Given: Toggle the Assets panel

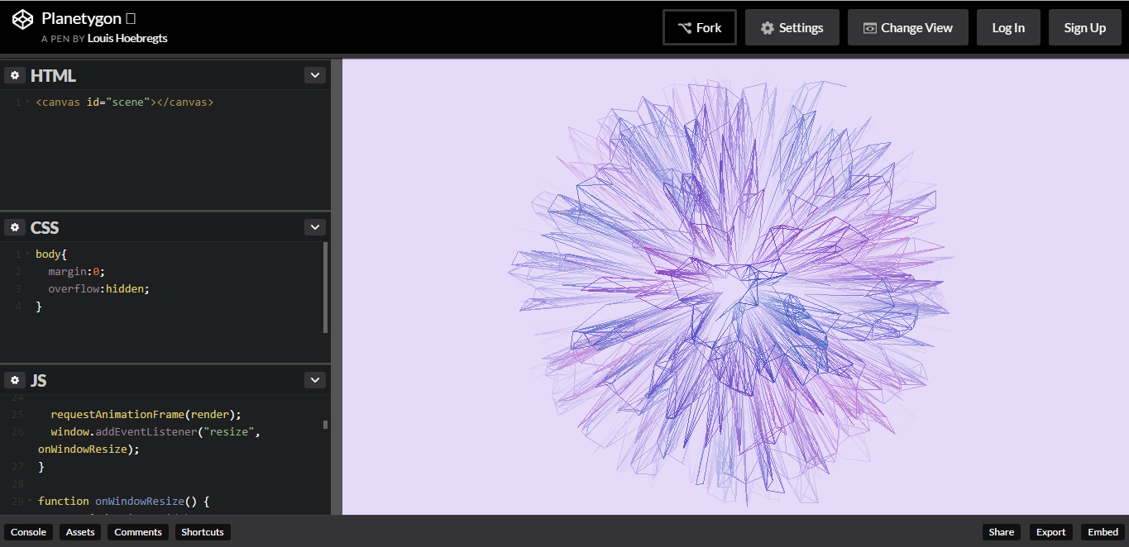Looking at the screenshot, I should 79,531.
